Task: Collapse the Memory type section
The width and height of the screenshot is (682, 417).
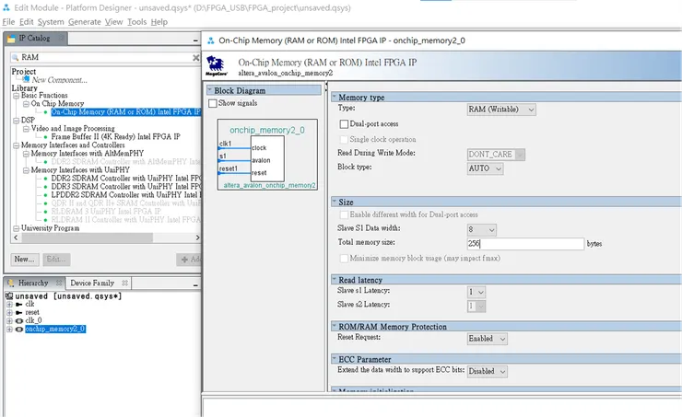Action: pyautogui.click(x=334, y=97)
